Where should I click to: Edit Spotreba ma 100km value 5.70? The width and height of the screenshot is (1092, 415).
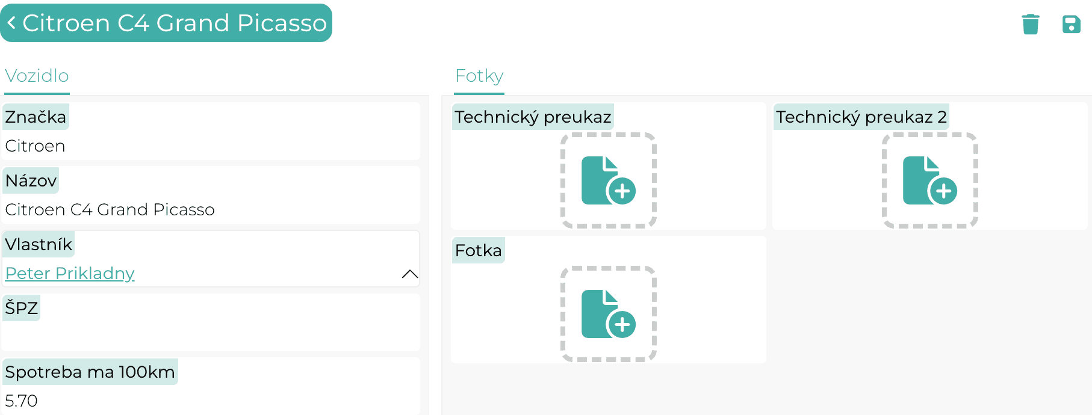[x=211, y=401]
